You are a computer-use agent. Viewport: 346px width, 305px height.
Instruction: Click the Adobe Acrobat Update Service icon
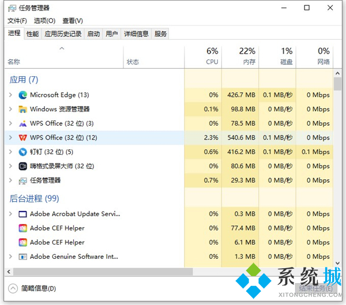22,214
